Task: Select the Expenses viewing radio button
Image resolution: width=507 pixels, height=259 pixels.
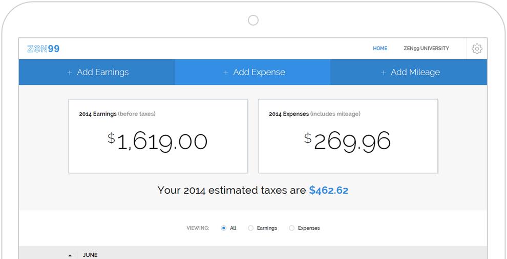Action: click(x=291, y=228)
